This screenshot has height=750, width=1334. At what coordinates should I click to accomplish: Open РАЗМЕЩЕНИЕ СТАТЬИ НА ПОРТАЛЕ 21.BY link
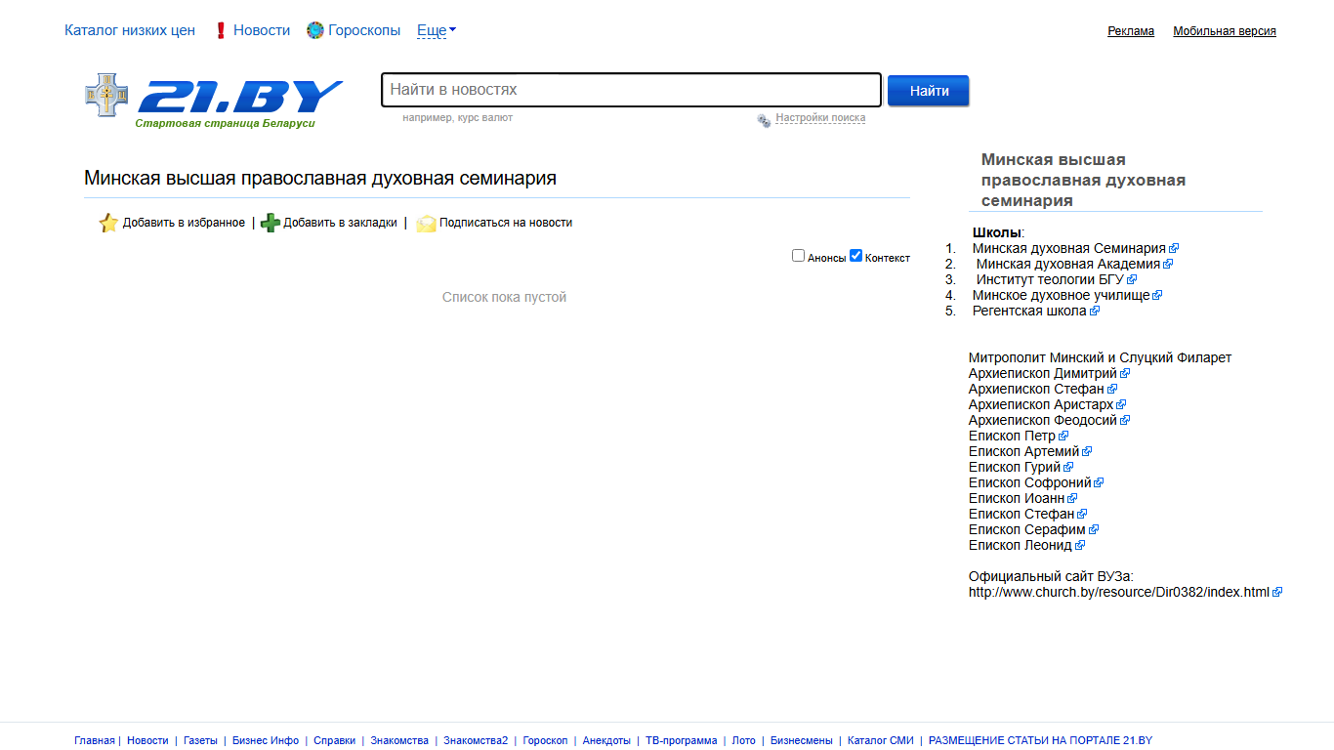tap(1040, 741)
